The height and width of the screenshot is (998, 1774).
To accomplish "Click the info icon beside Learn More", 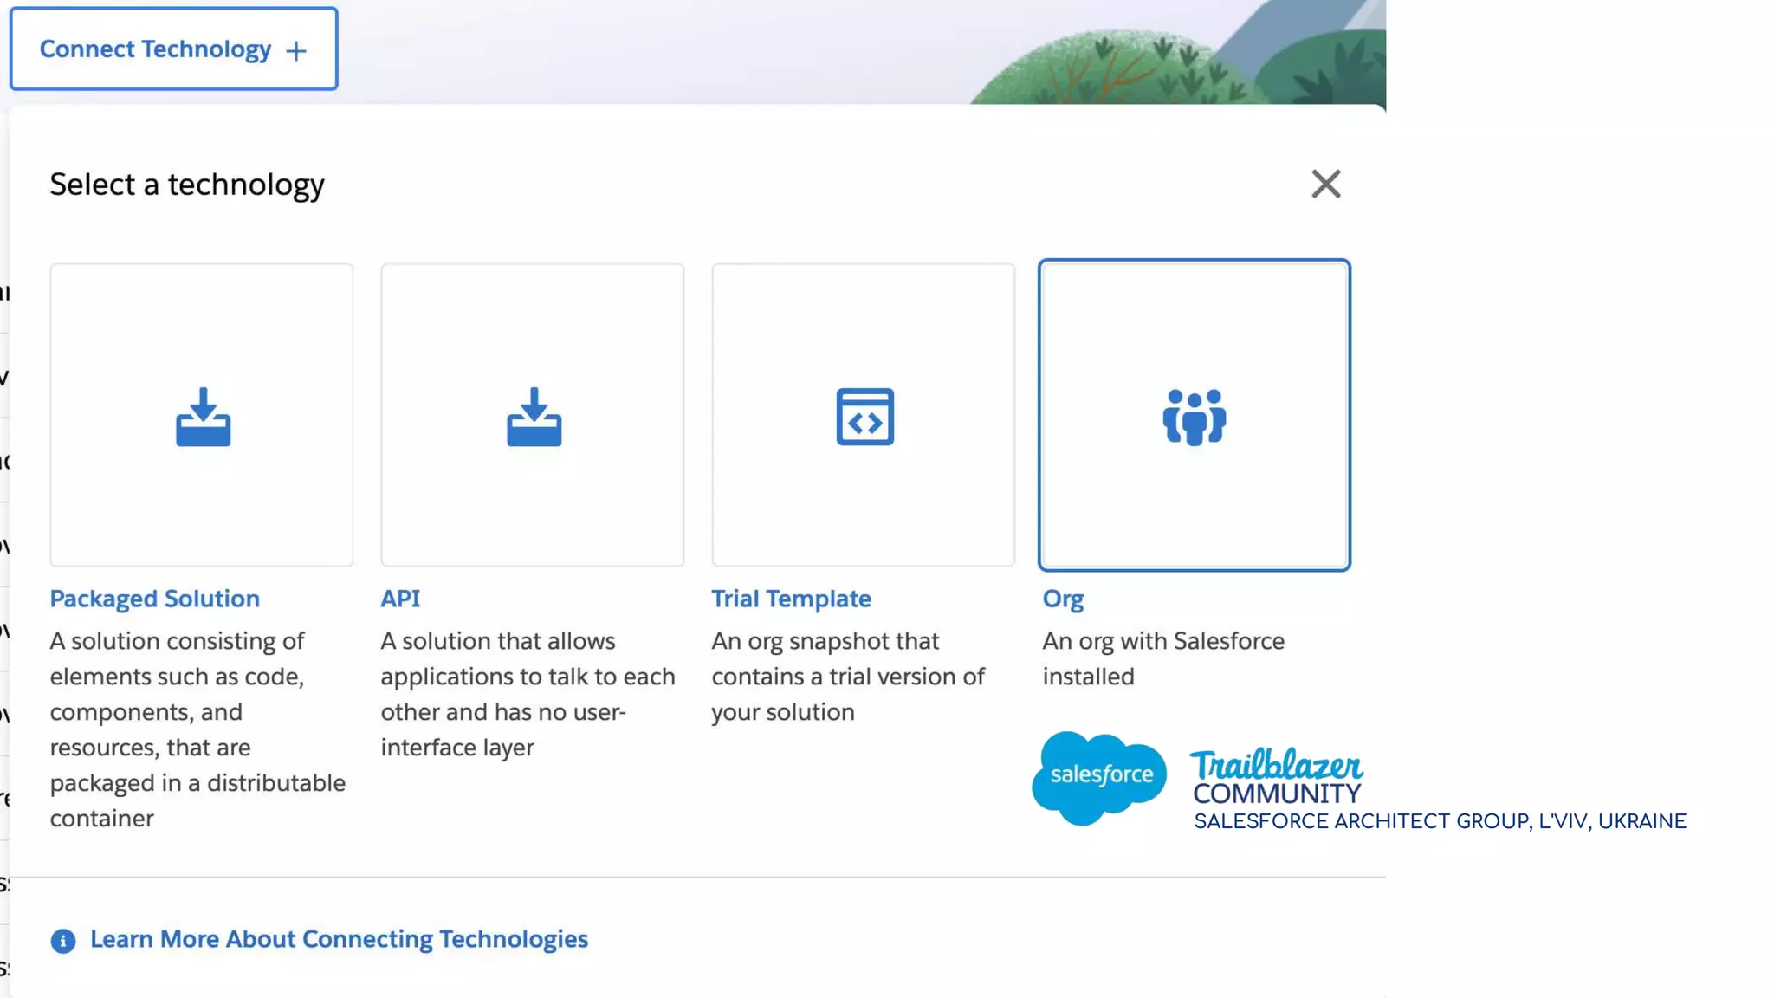I will (x=62, y=941).
